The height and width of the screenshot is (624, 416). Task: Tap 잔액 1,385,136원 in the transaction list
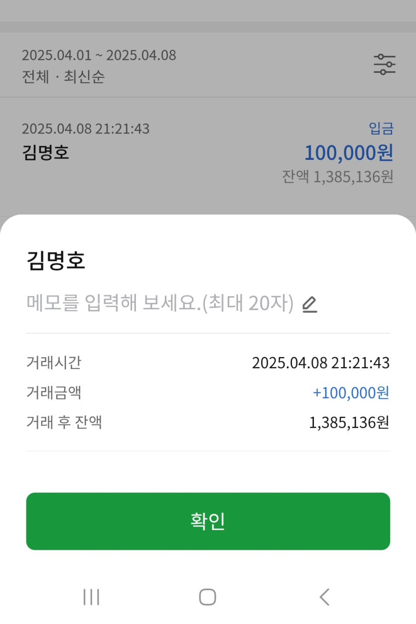point(337,176)
